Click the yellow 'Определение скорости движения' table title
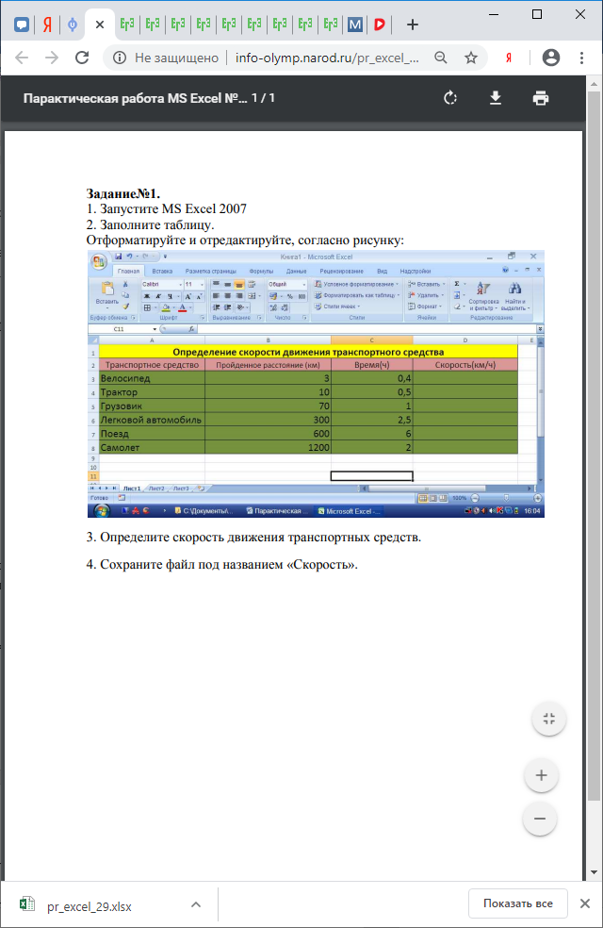The height and width of the screenshot is (928, 603). [308, 352]
